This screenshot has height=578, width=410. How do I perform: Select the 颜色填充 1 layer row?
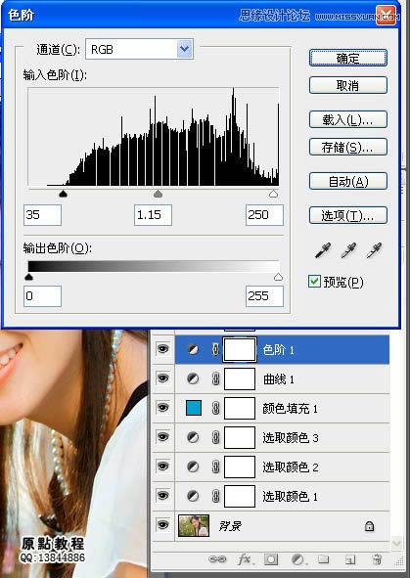tap(282, 409)
